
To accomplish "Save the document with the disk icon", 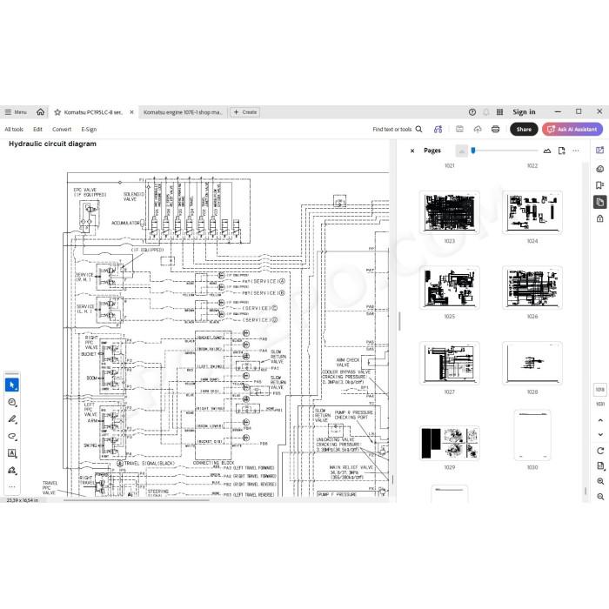I will coord(459,129).
